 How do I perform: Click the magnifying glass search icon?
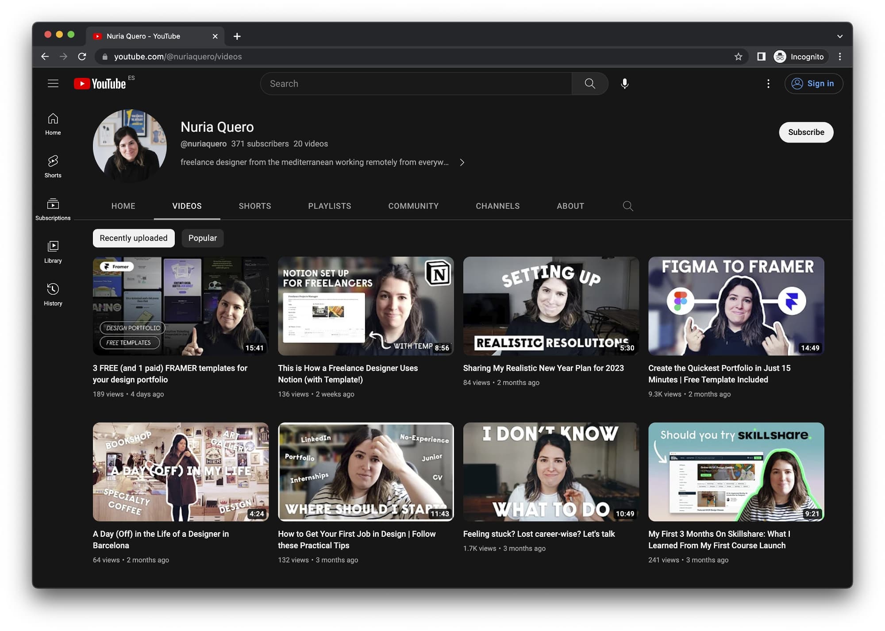590,83
